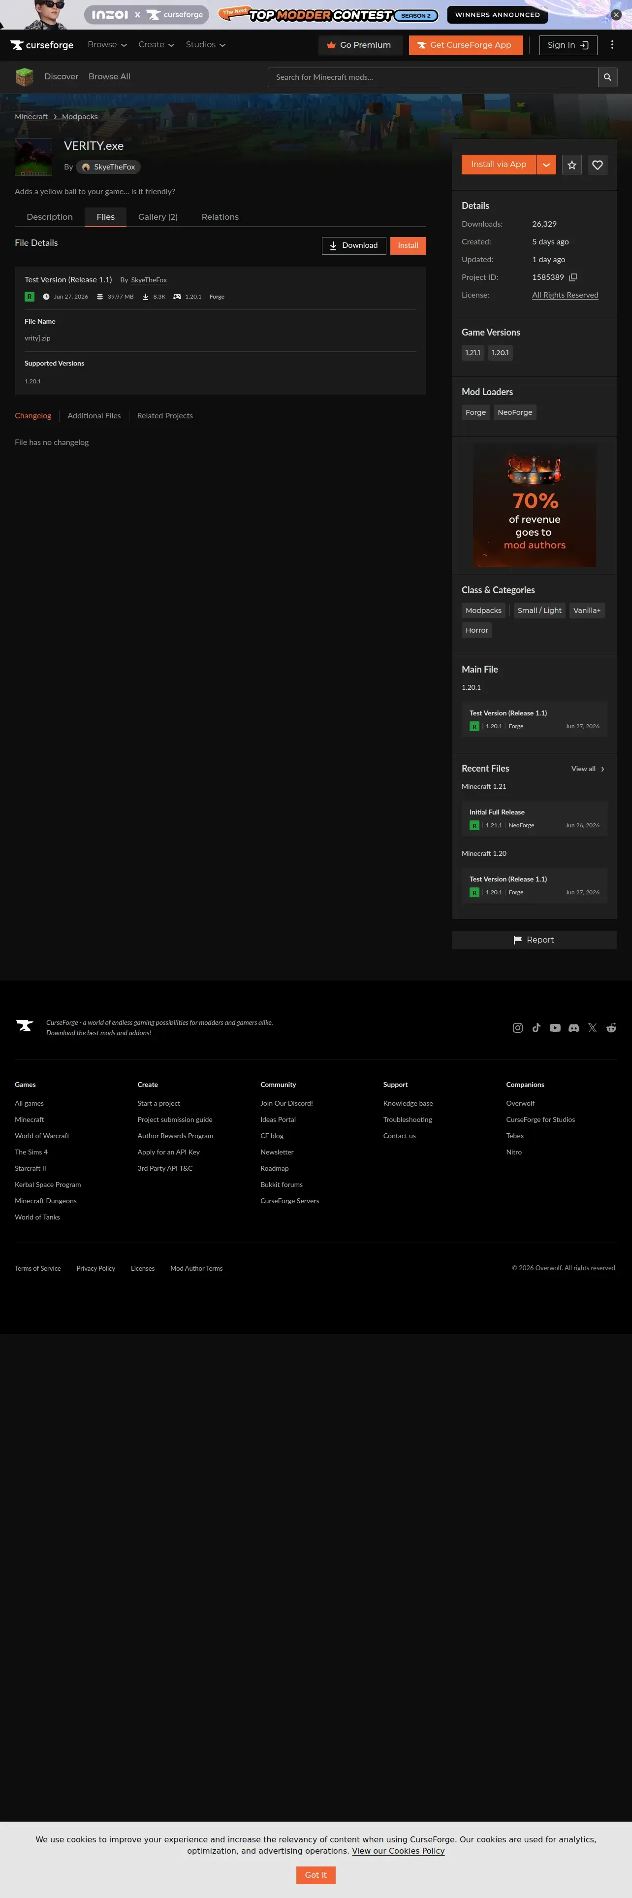Switch to Additional Files sub-tab
Image resolution: width=632 pixels, height=1898 pixels.
tap(94, 416)
